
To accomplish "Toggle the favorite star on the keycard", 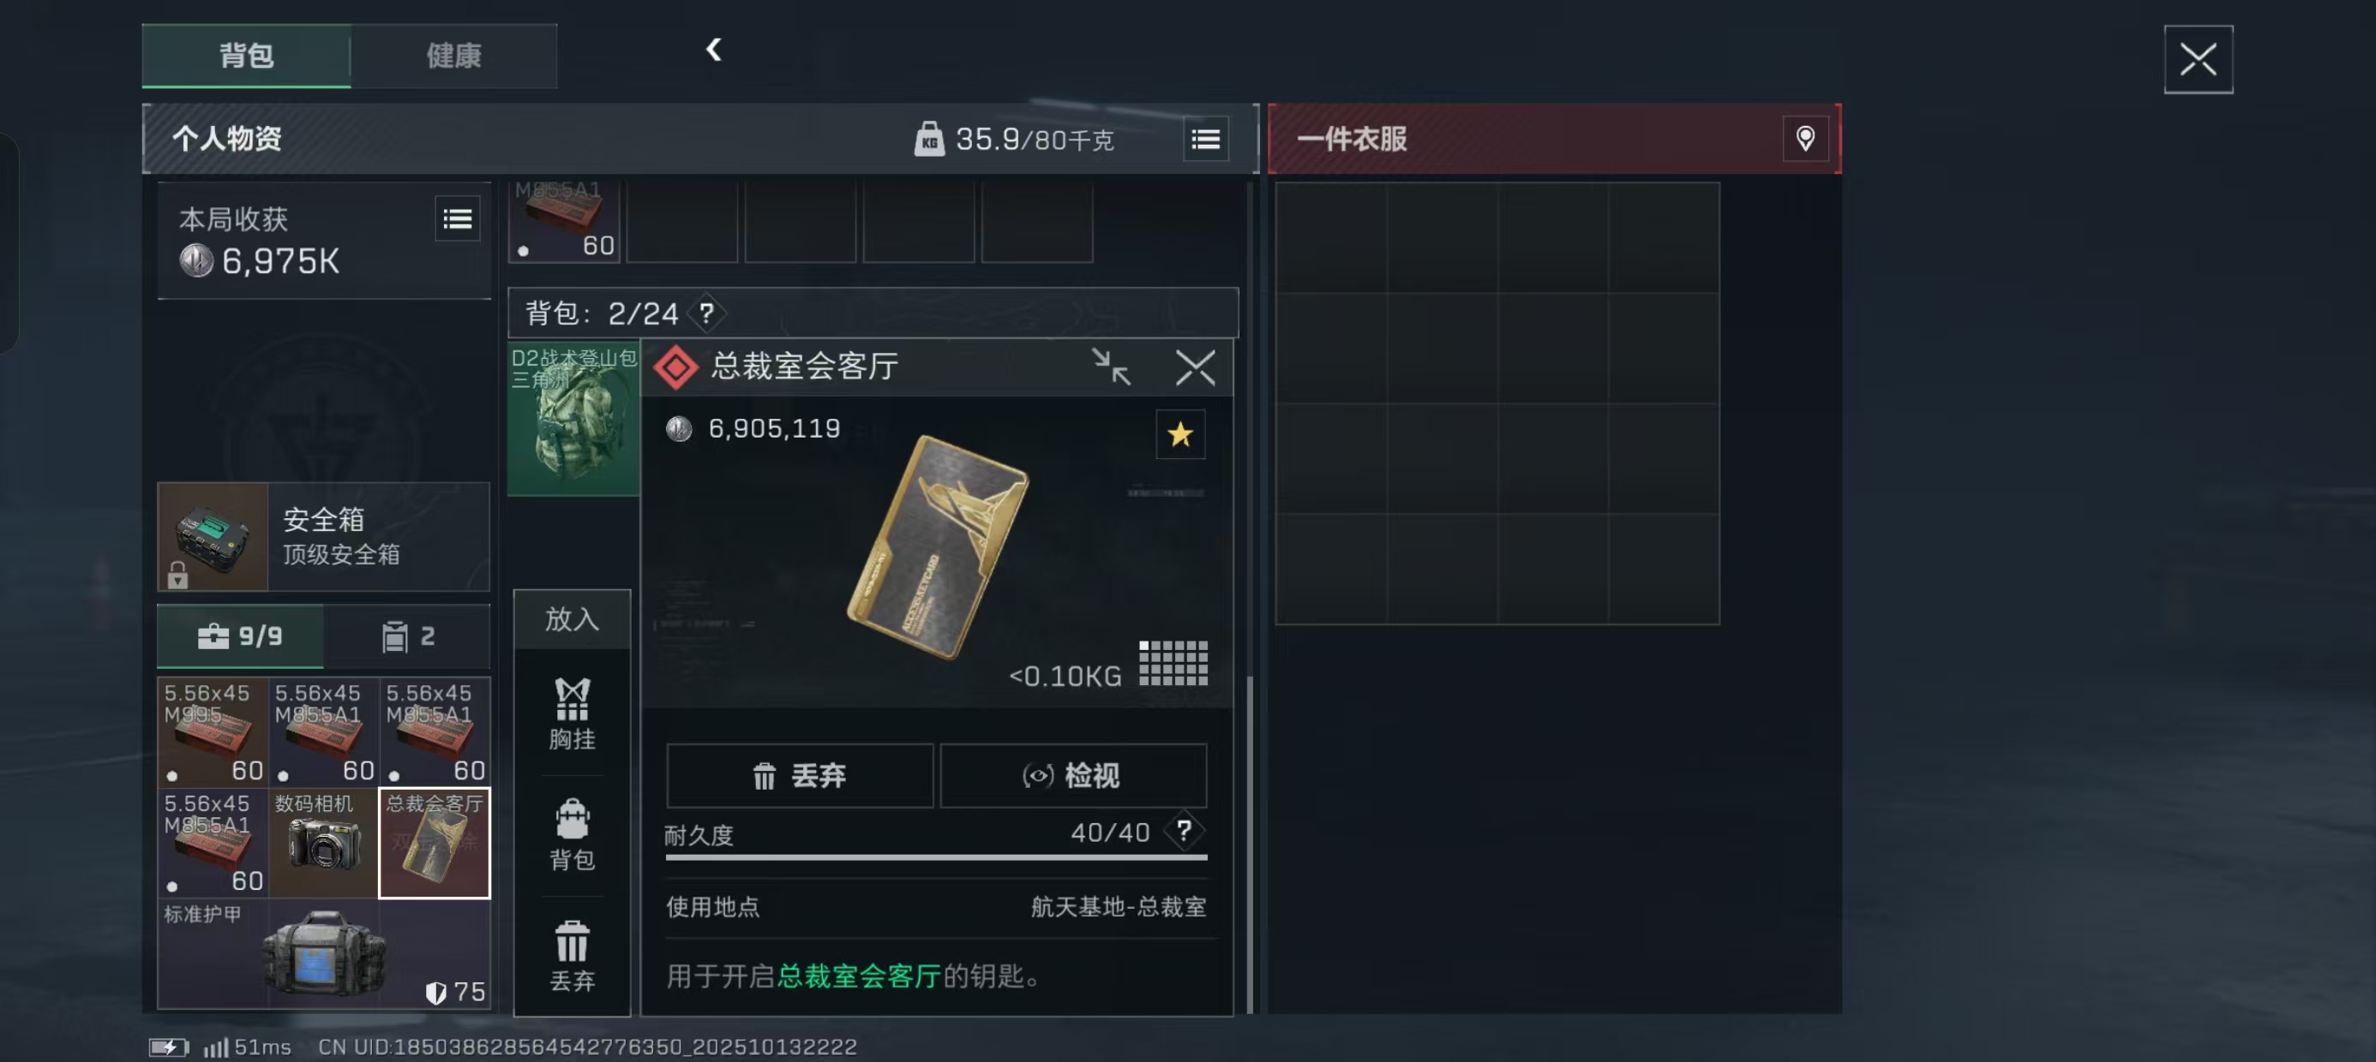I will point(1179,434).
